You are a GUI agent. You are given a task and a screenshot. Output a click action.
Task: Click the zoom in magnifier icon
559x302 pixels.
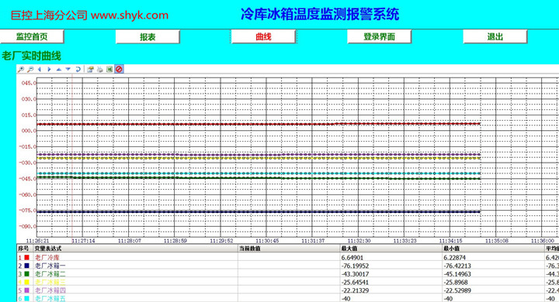(x=21, y=70)
